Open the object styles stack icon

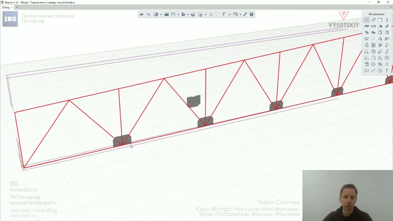coord(235,14)
